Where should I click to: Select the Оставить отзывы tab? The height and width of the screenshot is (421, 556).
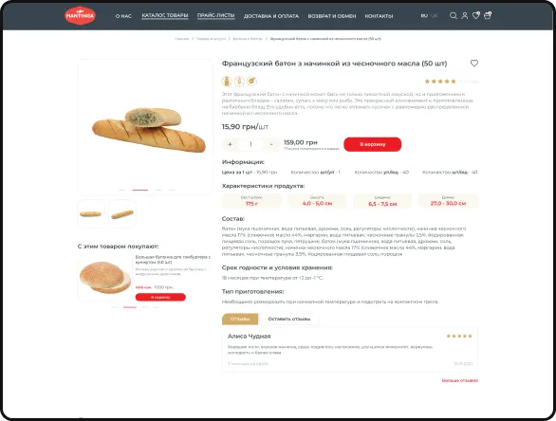289,319
